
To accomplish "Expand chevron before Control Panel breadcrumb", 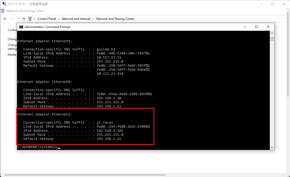I will 34,19.
